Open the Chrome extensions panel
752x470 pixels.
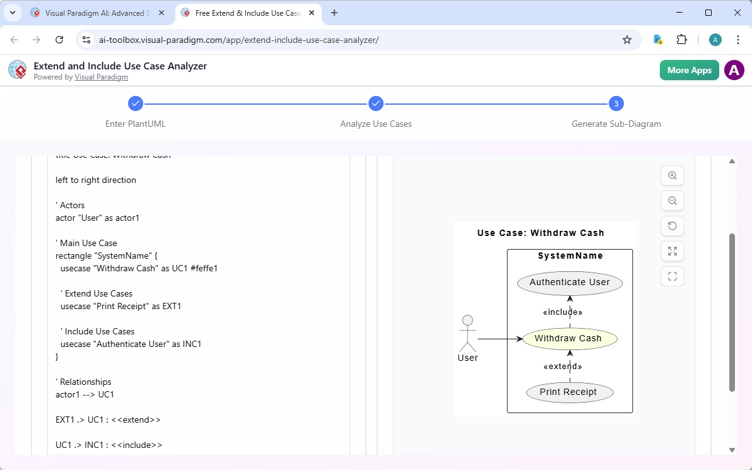click(x=682, y=39)
